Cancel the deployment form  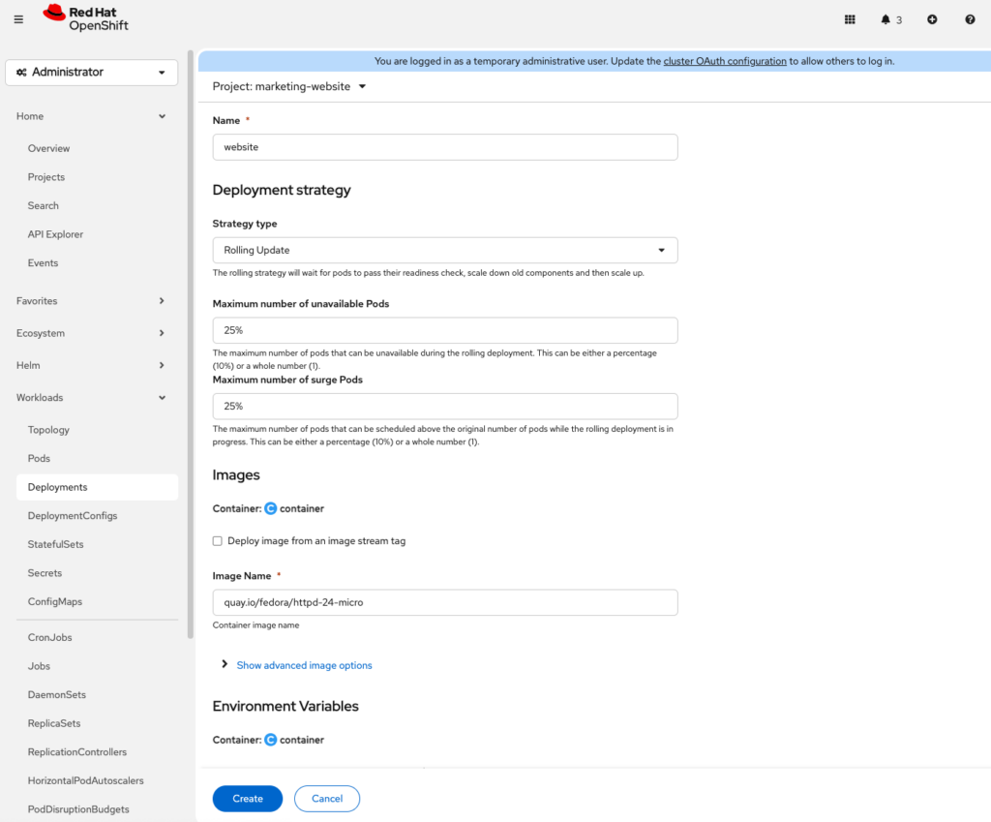click(327, 799)
